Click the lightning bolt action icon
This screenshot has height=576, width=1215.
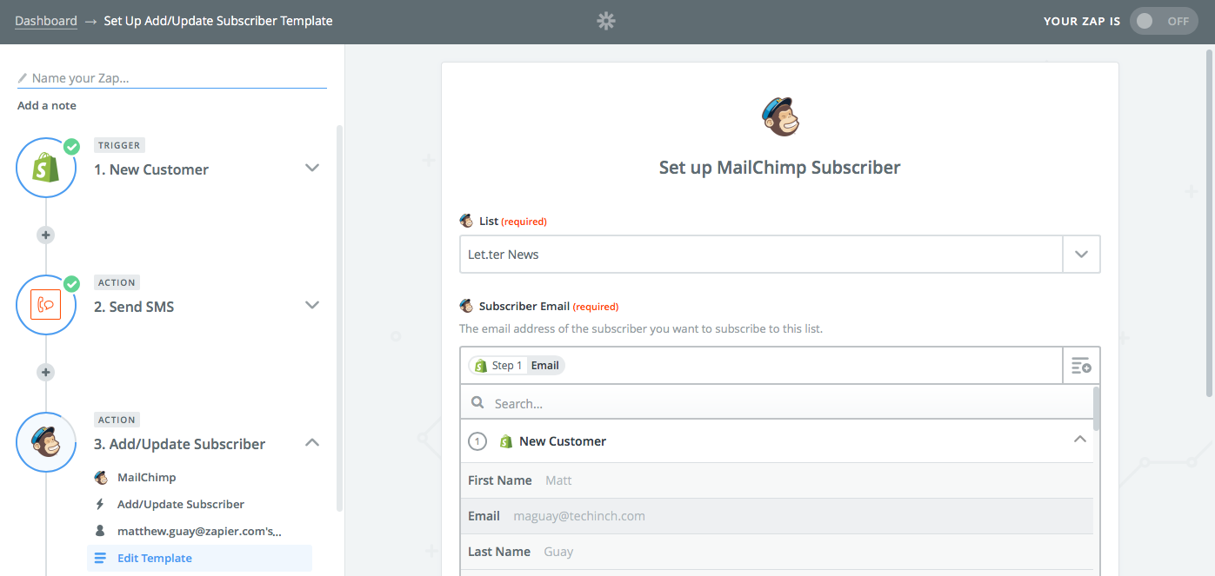click(101, 504)
